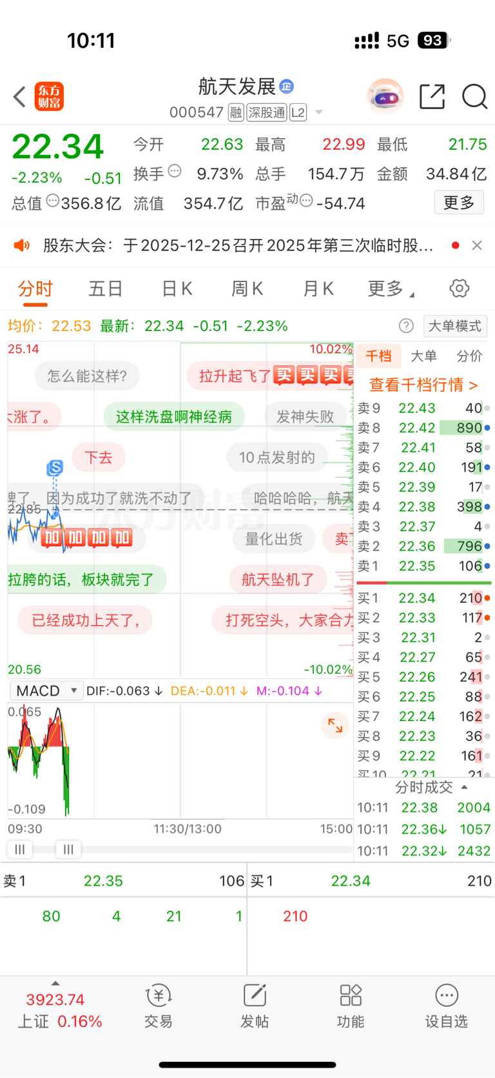This screenshot has width=495, height=1078.
Task: Tap the 融 margin tag
Action: point(236,113)
